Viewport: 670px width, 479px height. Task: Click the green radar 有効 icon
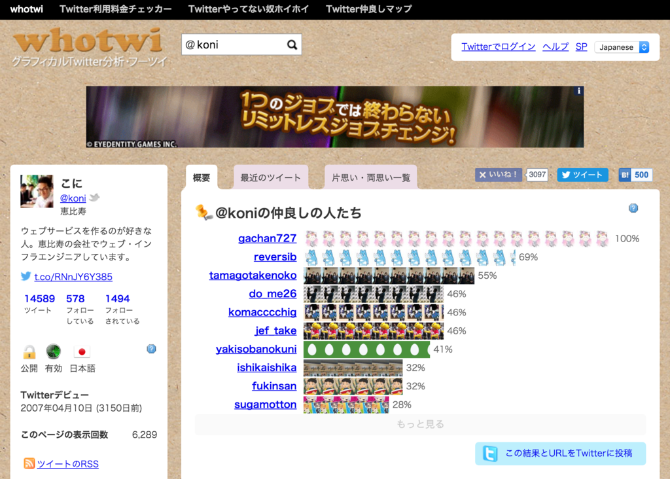click(54, 351)
